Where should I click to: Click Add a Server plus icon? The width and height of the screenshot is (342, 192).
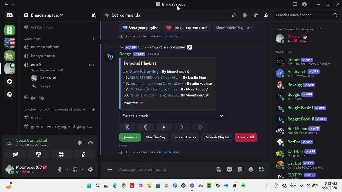click(x=10, y=81)
